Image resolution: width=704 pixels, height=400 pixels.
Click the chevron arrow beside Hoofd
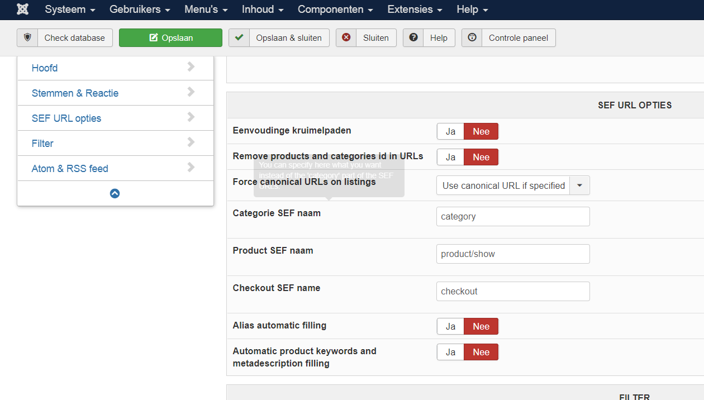191,67
